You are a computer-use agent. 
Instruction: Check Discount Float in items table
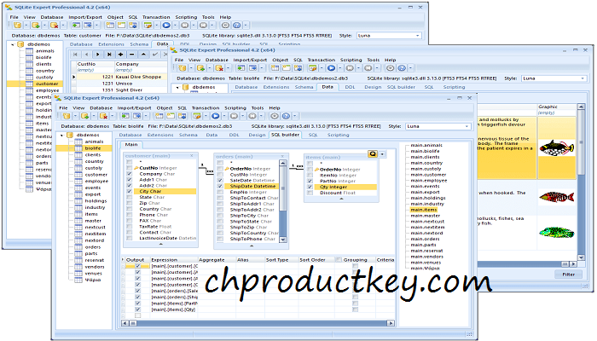coord(310,193)
